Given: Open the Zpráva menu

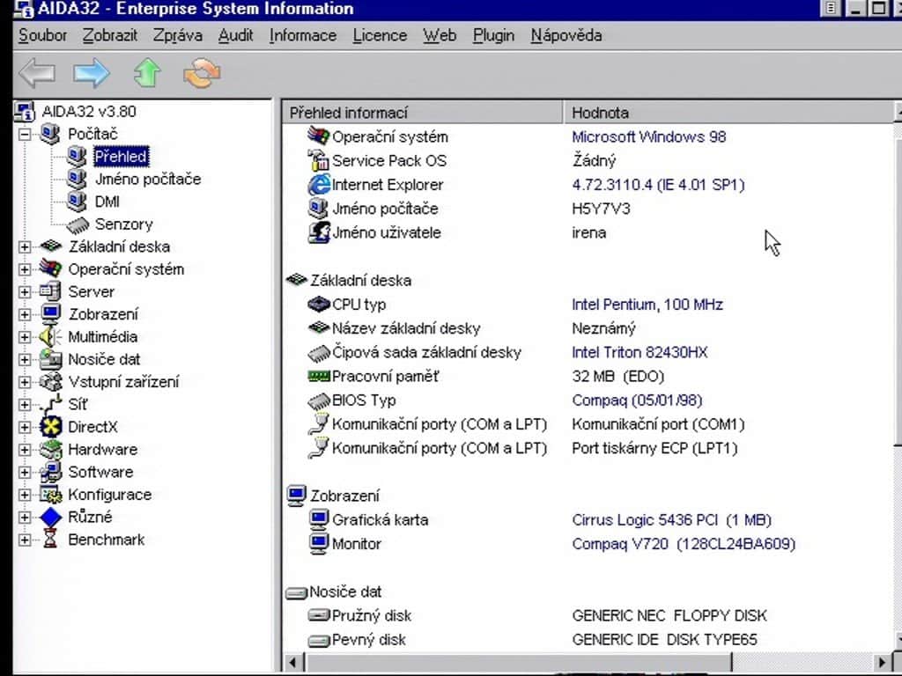Looking at the screenshot, I should [178, 35].
